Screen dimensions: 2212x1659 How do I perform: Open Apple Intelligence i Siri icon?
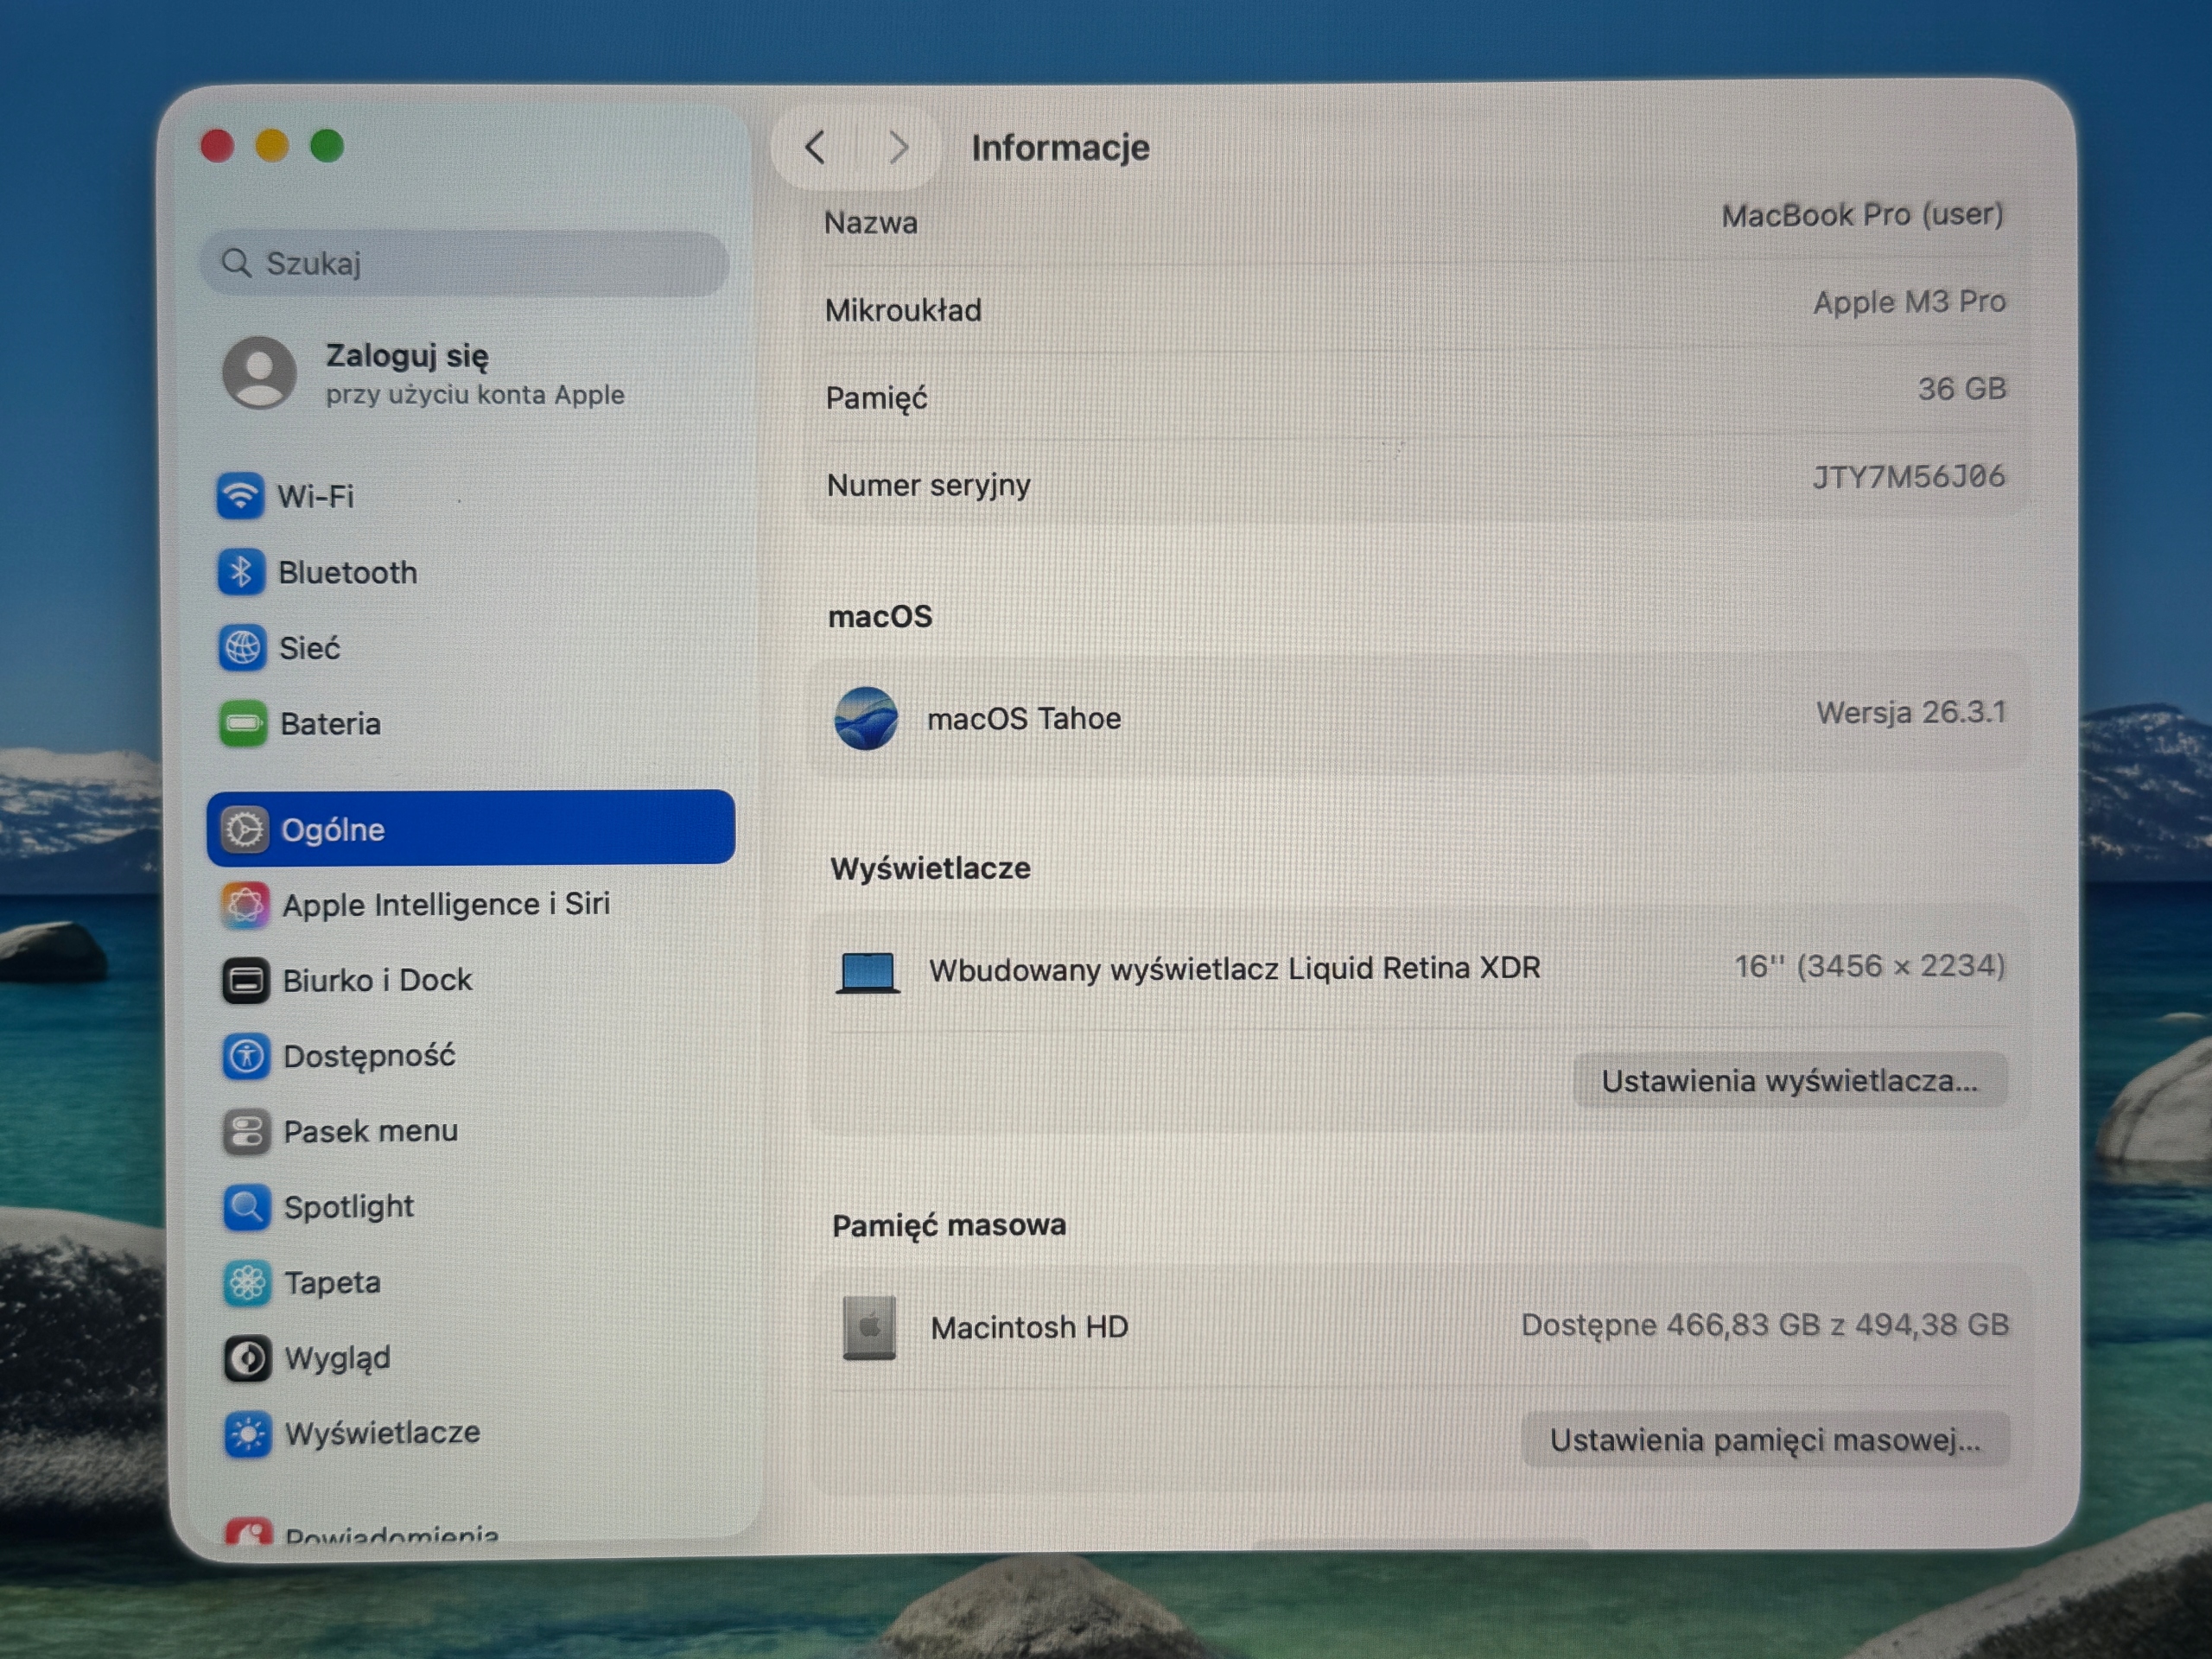(245, 905)
